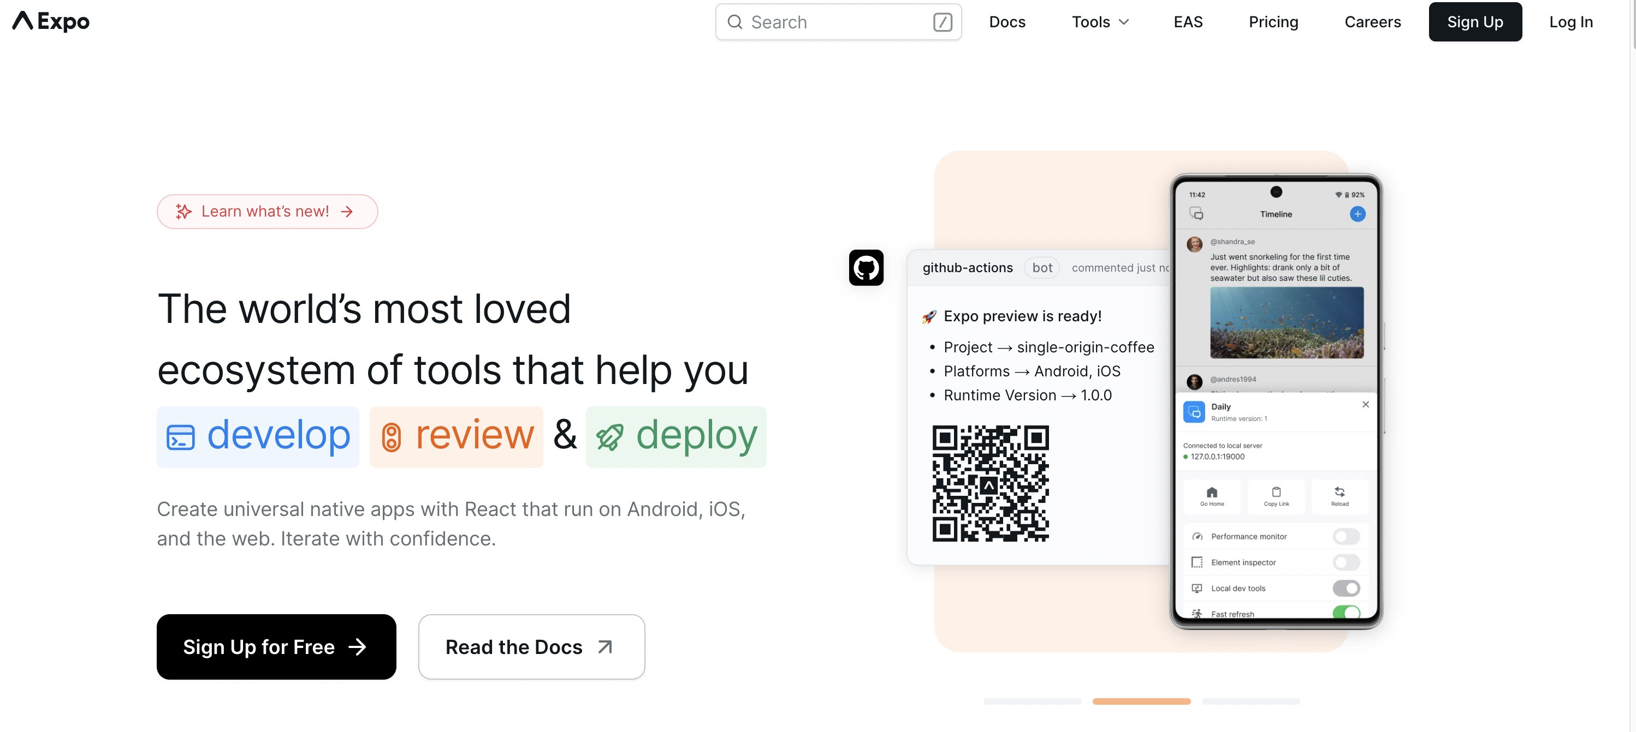The width and height of the screenshot is (1636, 732).
Task: Click the Expo logo in header
Action: tap(51, 22)
